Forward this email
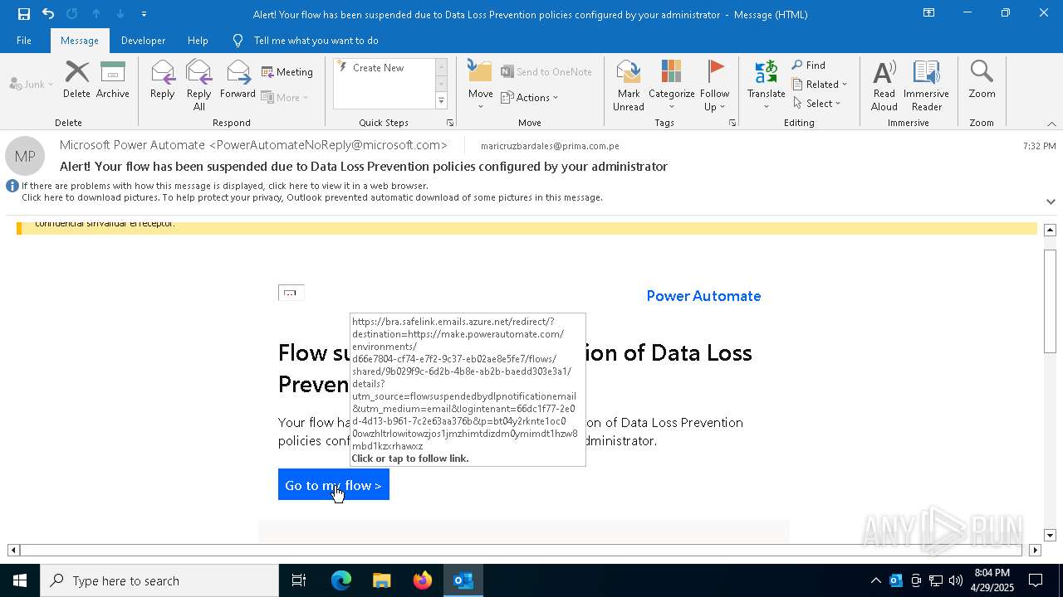1063x597 pixels. [238, 81]
